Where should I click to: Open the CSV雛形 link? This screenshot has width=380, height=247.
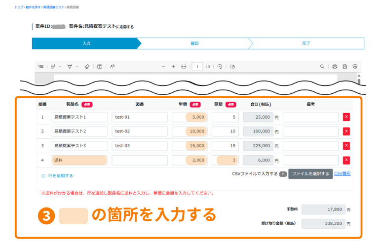coord(342,173)
